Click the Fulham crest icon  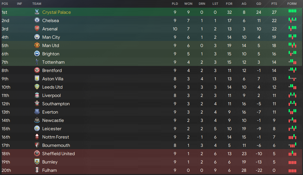coord(37,170)
